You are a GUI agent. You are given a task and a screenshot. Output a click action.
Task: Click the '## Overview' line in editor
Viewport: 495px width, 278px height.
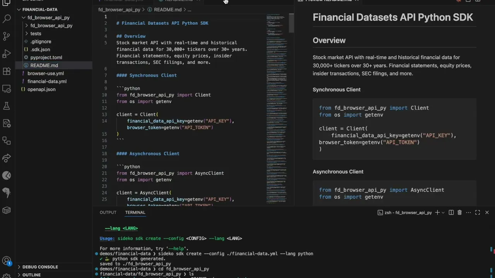coord(131,36)
